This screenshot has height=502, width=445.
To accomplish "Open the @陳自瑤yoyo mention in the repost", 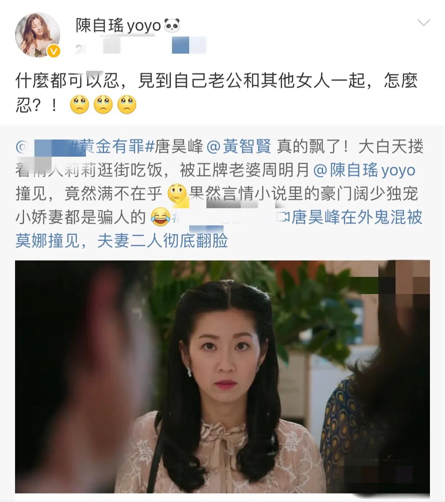I will 364,170.
